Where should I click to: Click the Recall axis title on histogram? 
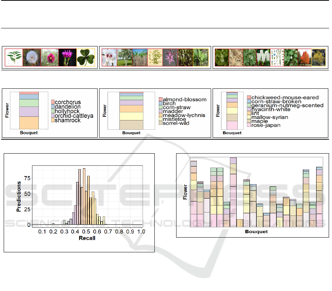[x=87, y=238]
